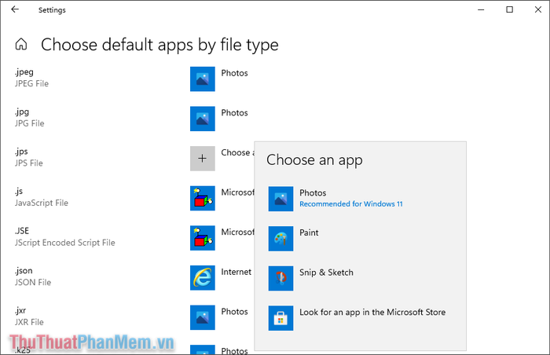Viewport: 550px width, 355px height.
Task: Click Internet label beside the .json entry
Action: click(x=236, y=272)
